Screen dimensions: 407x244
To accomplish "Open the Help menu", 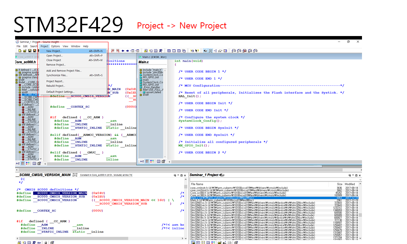I will [x=86, y=46].
